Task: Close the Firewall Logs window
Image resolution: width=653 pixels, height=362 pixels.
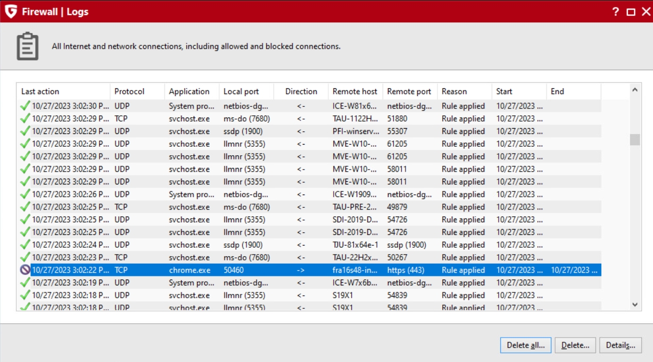Action: pos(646,12)
